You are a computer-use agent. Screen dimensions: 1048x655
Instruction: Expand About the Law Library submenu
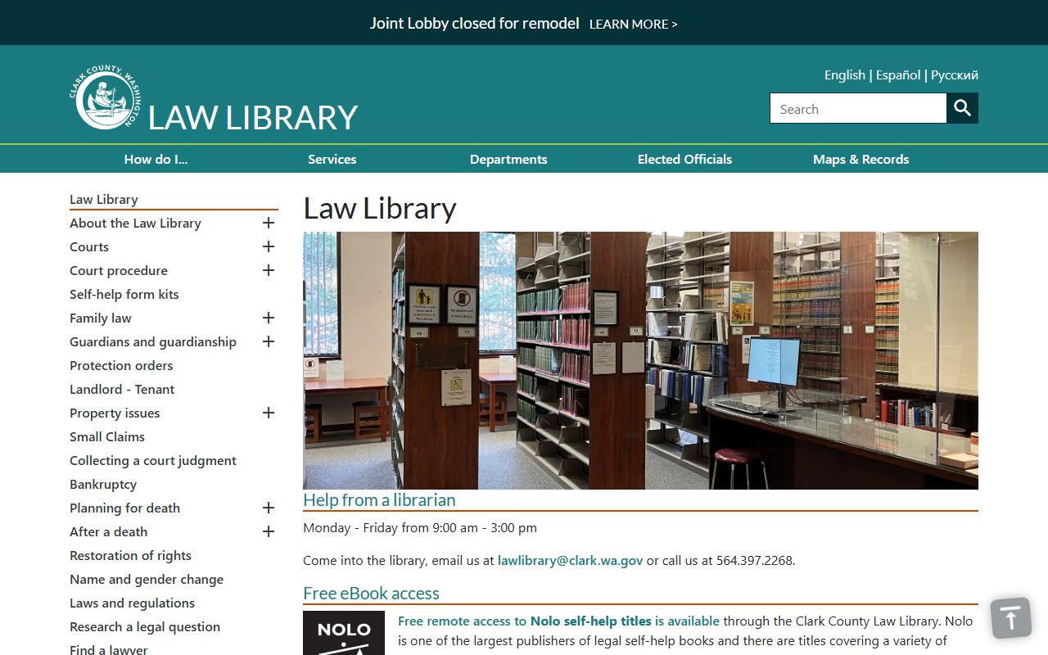coord(268,223)
